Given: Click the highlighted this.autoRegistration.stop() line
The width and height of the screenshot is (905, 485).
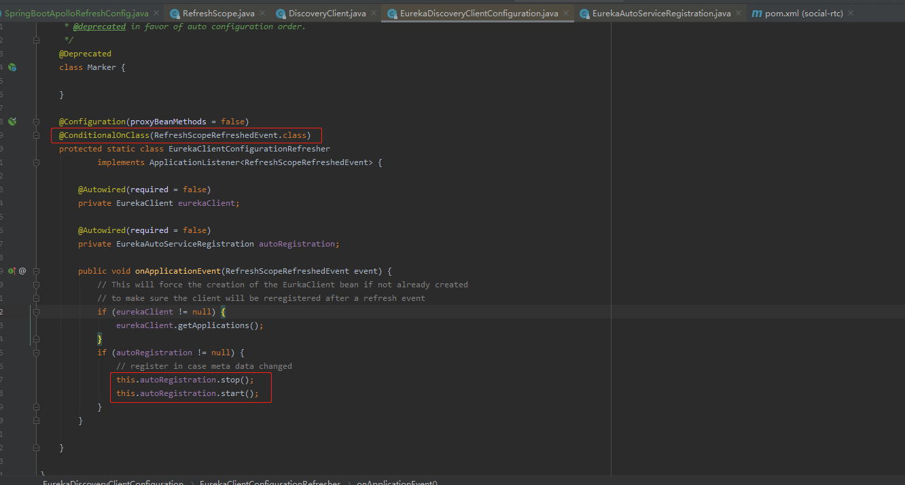Looking at the screenshot, I should coord(185,379).
